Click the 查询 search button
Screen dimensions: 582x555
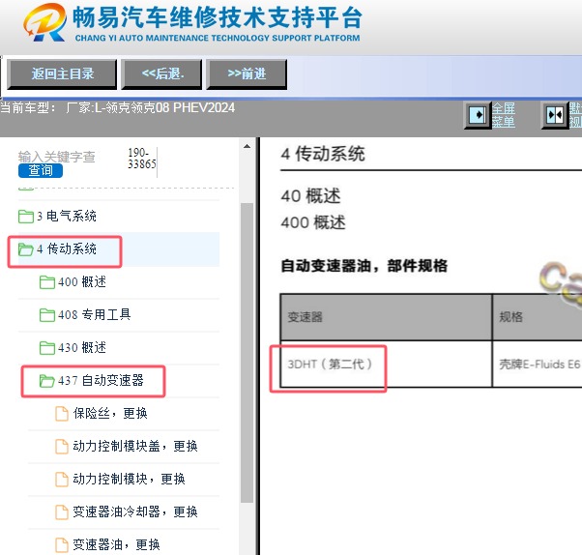(x=41, y=170)
